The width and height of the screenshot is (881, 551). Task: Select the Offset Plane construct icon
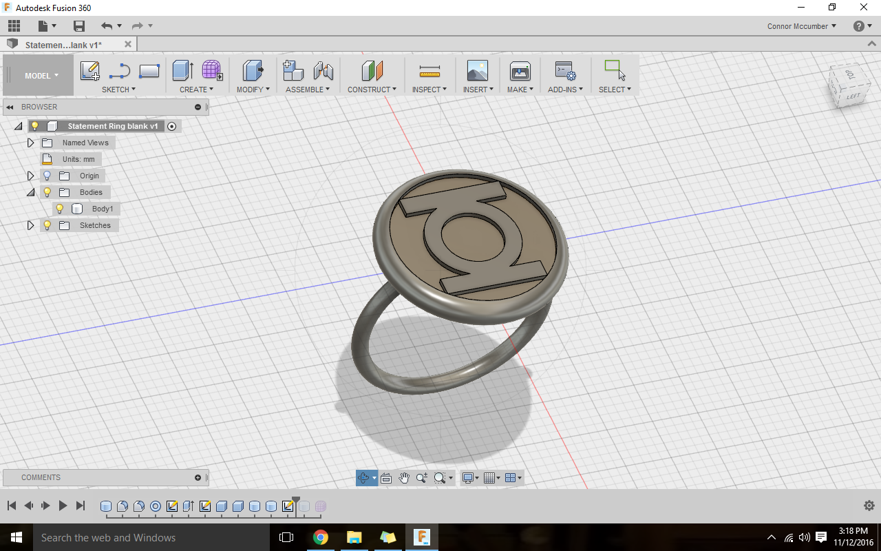point(372,70)
